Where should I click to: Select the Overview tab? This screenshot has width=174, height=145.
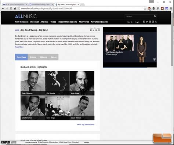pyautogui.click(x=21, y=57)
